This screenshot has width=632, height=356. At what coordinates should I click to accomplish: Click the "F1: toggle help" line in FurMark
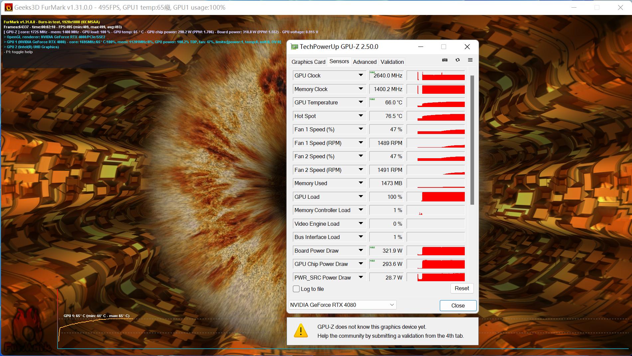tap(18, 52)
